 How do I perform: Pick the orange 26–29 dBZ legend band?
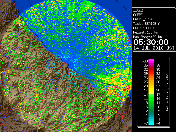click(x=151, y=78)
